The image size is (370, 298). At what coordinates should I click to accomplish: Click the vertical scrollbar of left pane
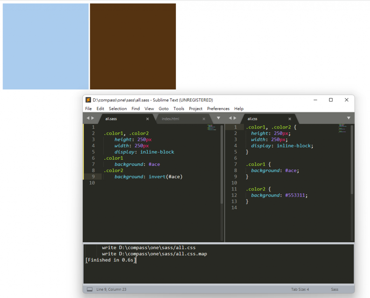(x=222, y=164)
